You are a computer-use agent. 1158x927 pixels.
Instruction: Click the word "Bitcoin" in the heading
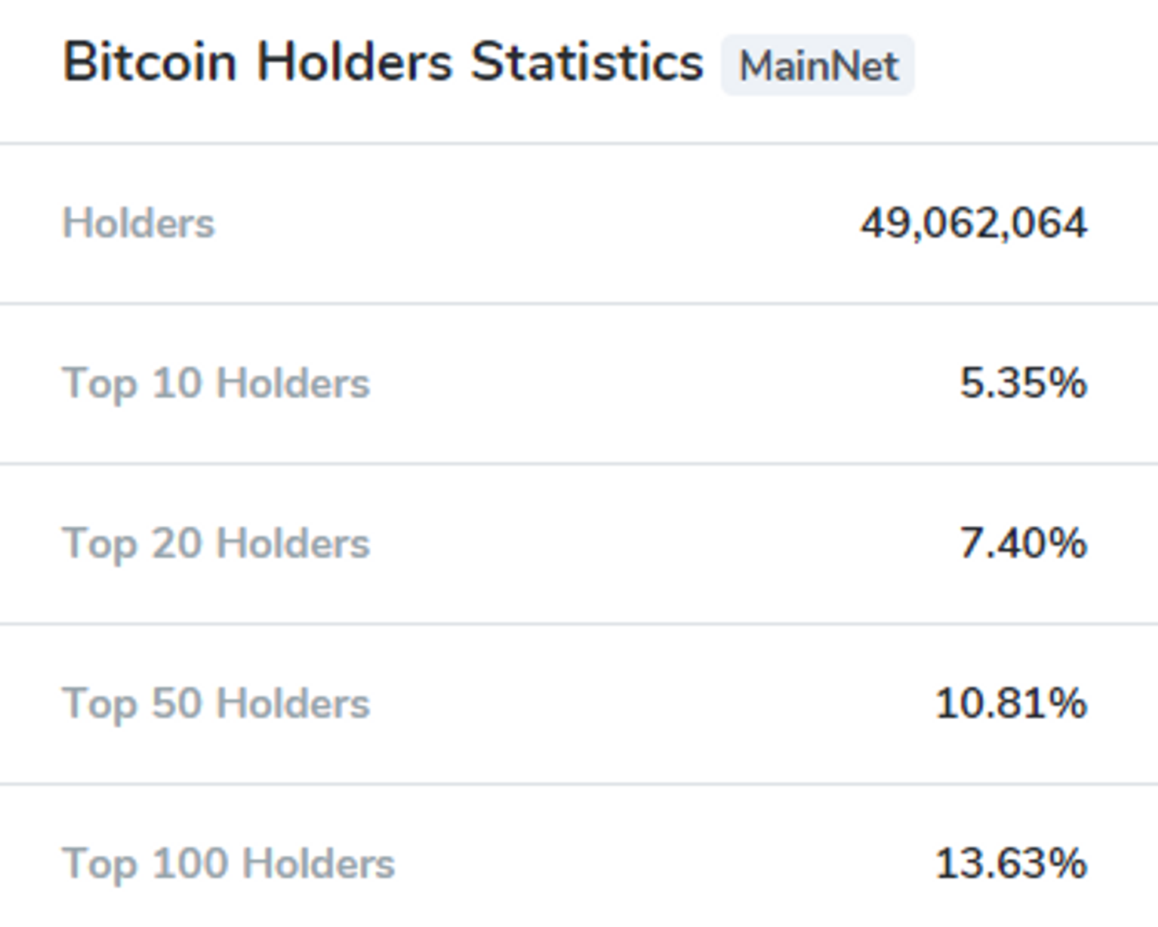click(x=149, y=62)
